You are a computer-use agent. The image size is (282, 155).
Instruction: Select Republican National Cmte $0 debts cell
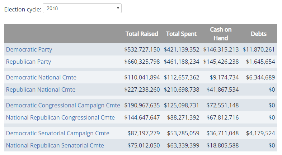272,90
